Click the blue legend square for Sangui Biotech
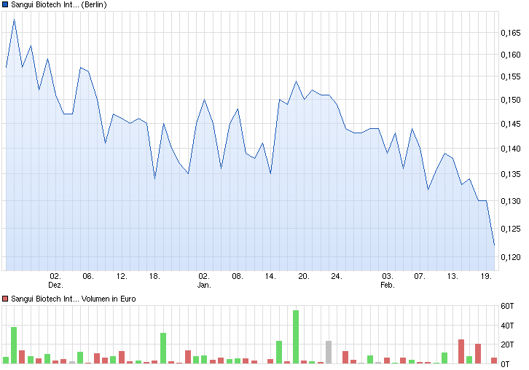Image resolution: width=529 pixels, height=370 pixels. (x=4, y=4)
